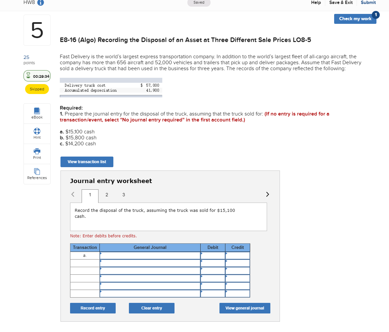389x332 pixels.
Task: Click Save & Exit
Action: click(x=341, y=3)
